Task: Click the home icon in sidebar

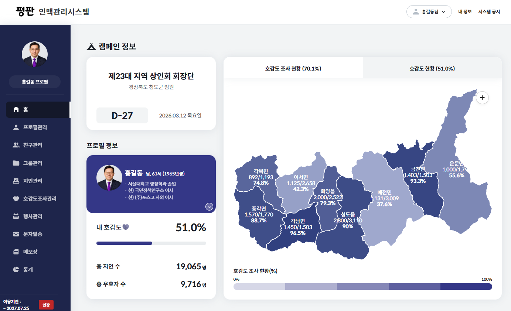Action: [16, 110]
